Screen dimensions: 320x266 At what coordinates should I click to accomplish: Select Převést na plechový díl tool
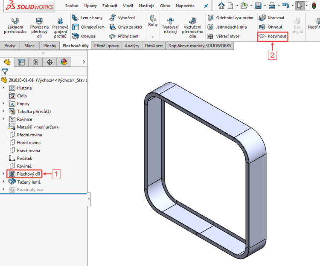click(x=39, y=28)
